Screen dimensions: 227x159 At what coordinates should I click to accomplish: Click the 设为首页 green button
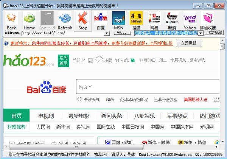(64, 61)
